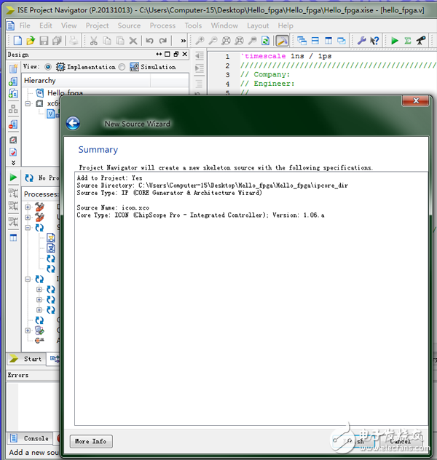The width and height of the screenshot is (437, 460).
Task: Click the More Info button
Action: pyautogui.click(x=91, y=441)
